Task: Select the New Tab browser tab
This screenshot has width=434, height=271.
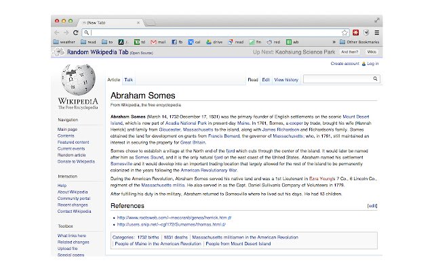Action: tap(110, 22)
